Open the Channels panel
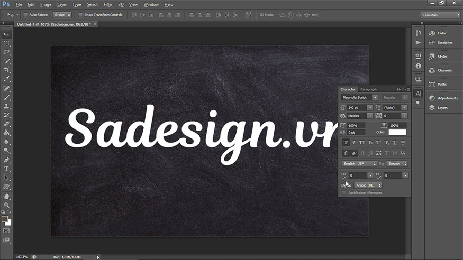The image size is (463, 260). tap(444, 70)
